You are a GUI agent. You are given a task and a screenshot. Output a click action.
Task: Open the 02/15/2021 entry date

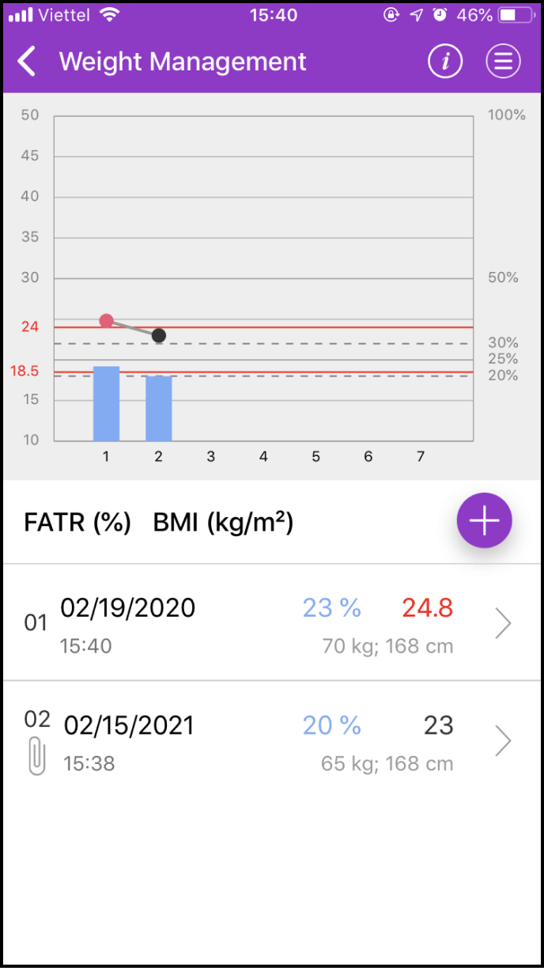(x=128, y=725)
